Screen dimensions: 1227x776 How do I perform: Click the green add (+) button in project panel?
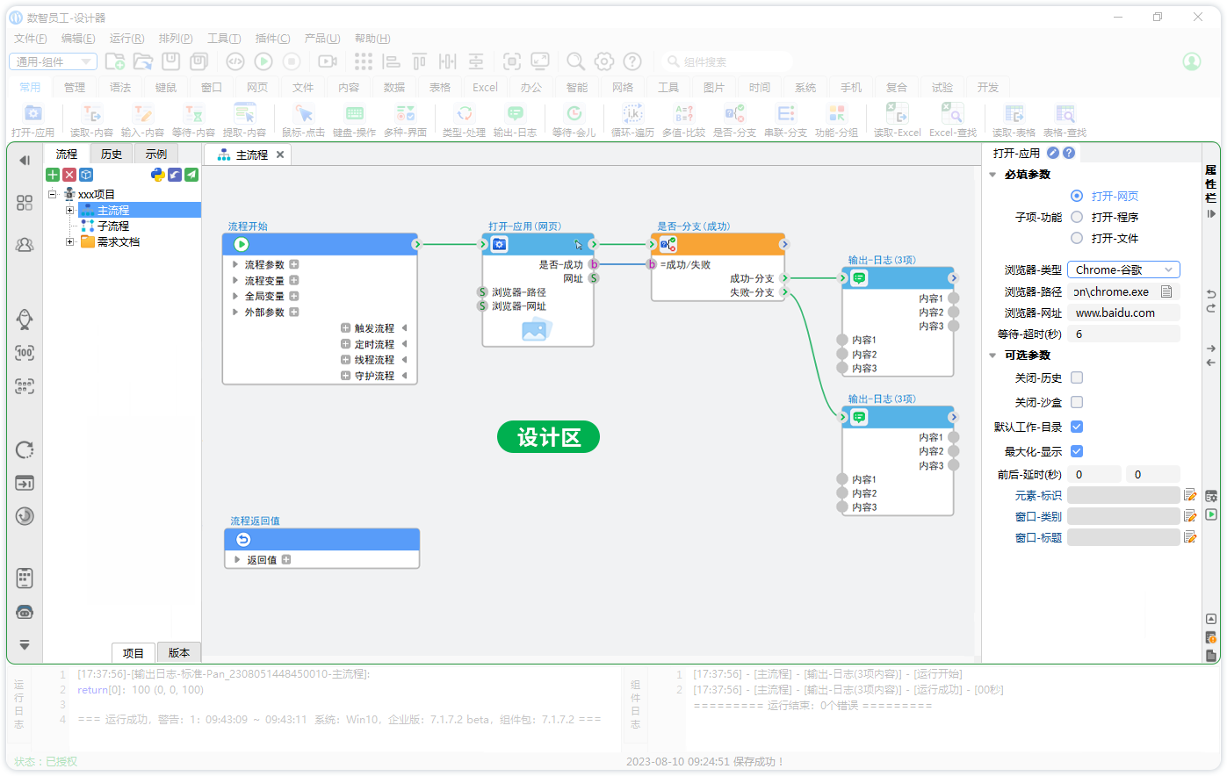[53, 175]
